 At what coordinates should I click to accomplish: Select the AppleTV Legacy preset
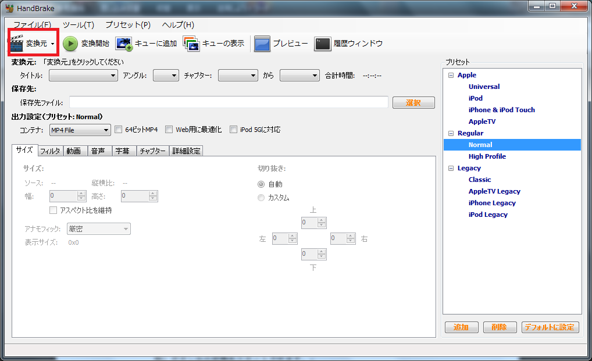point(494,191)
